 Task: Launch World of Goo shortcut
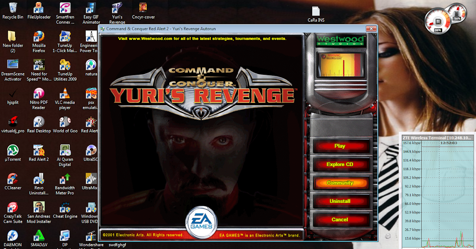pos(65,124)
